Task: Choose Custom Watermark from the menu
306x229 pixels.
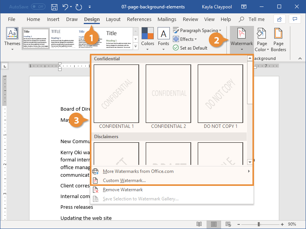Action: click(x=124, y=181)
